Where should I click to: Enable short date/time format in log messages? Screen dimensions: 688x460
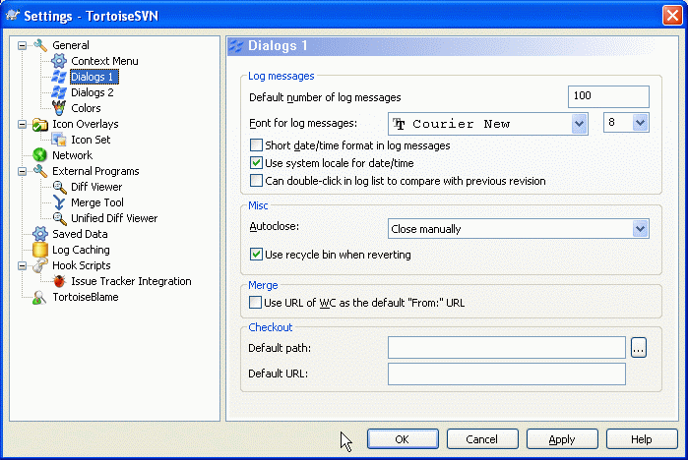click(x=256, y=145)
